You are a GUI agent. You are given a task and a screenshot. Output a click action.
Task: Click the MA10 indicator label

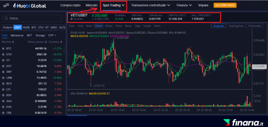(99, 36)
